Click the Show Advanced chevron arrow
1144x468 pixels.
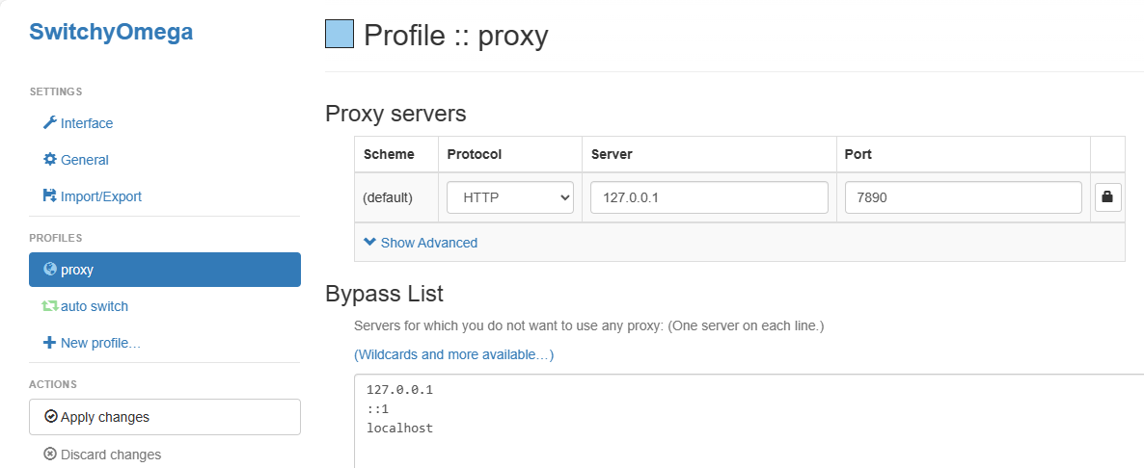click(369, 243)
